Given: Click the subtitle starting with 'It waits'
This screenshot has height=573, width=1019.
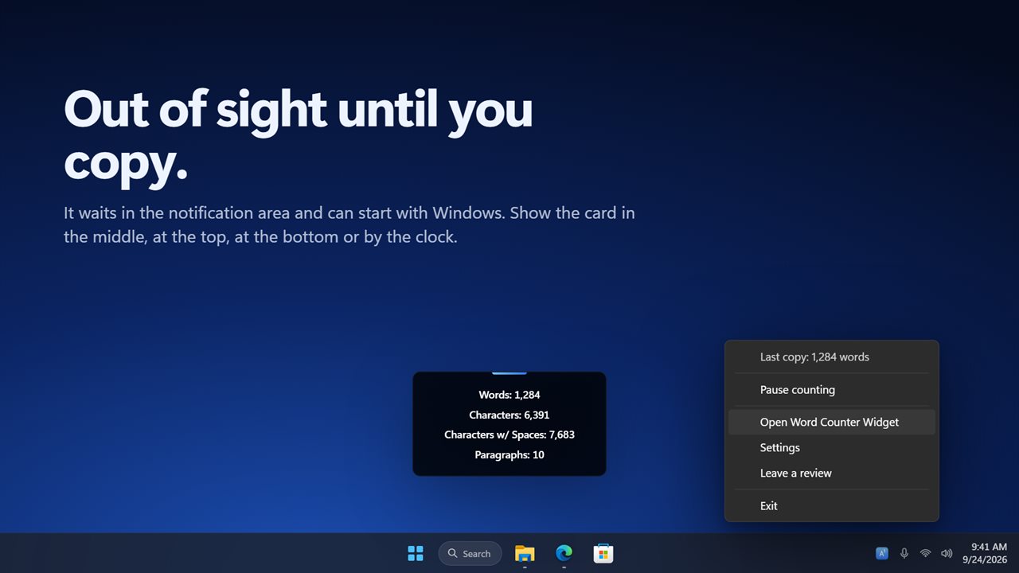Looking at the screenshot, I should [349, 225].
